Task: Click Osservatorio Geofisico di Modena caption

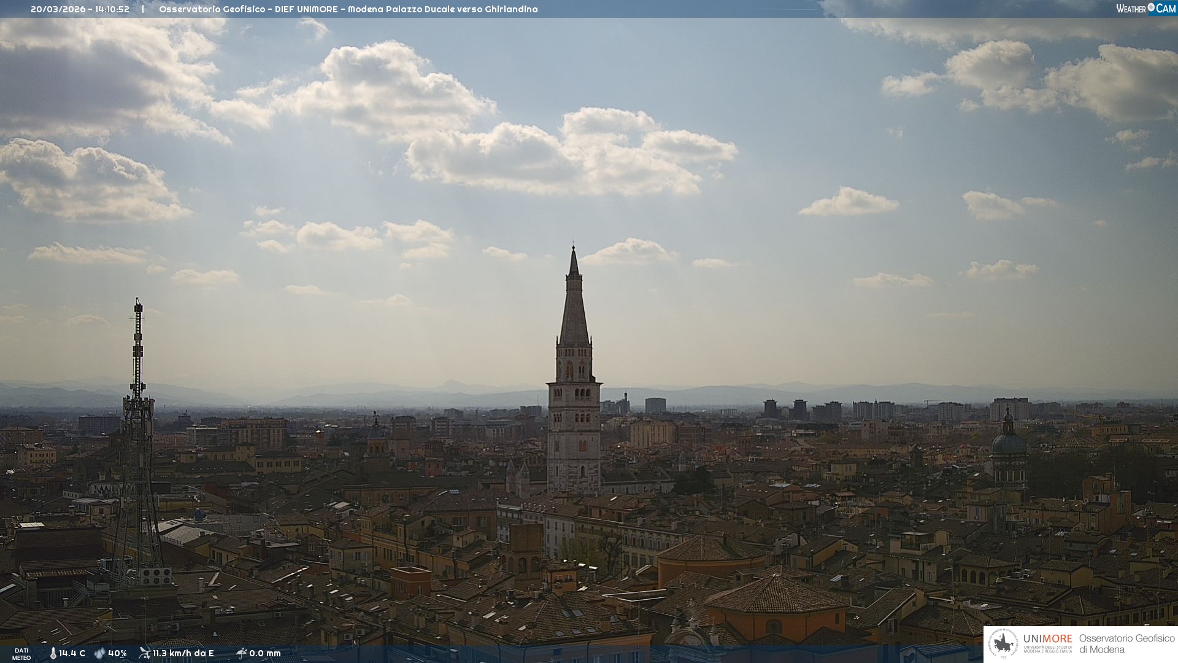Action: point(1126,644)
